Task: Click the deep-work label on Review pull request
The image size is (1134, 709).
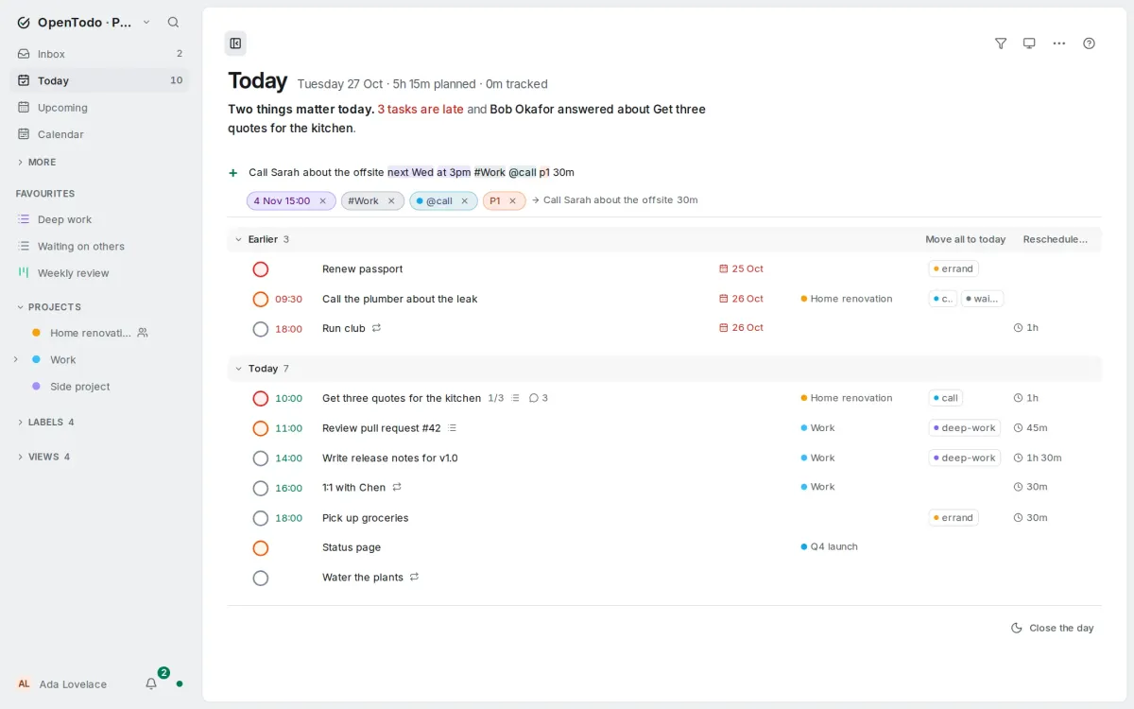Action: [x=964, y=428]
